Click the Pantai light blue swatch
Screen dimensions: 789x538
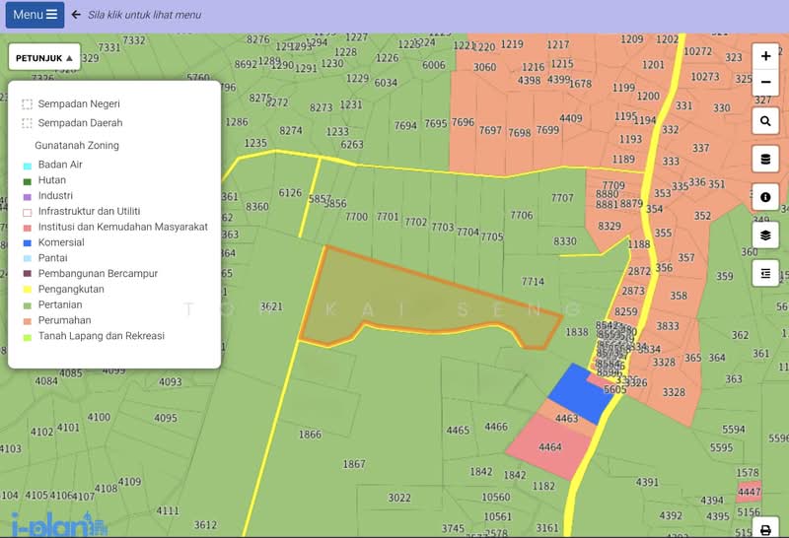28,259
